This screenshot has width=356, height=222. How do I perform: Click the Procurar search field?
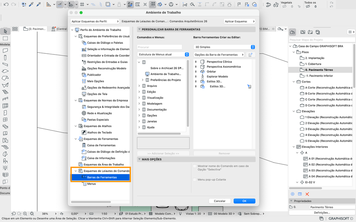point(159,47)
